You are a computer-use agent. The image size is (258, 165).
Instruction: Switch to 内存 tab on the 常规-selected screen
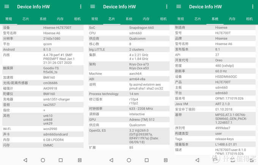60,19
